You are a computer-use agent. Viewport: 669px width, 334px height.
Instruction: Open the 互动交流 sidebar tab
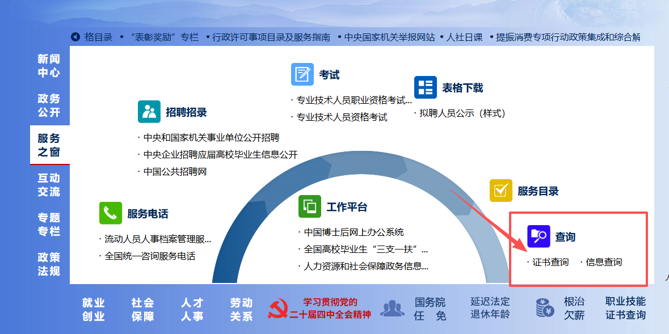(x=49, y=185)
